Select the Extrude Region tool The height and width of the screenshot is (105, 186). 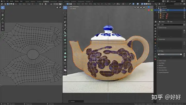[x=65, y=36]
